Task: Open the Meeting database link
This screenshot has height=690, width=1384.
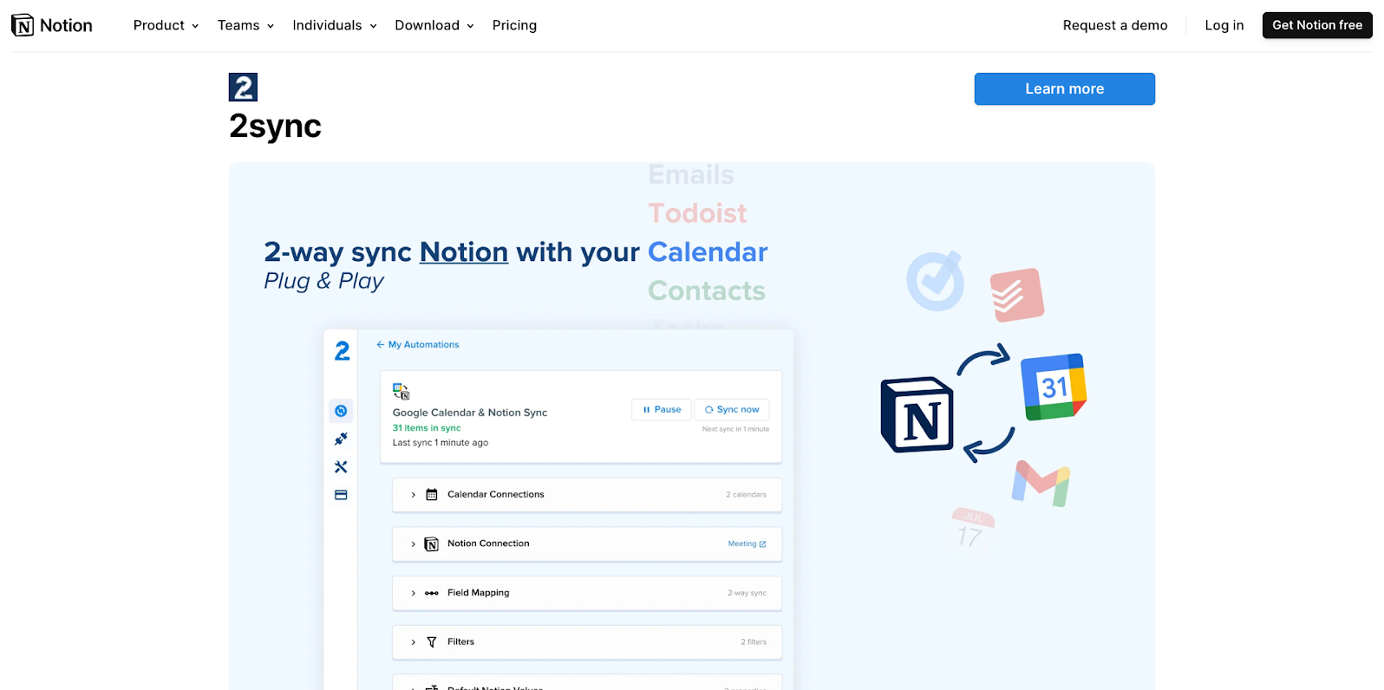Action: tap(747, 544)
